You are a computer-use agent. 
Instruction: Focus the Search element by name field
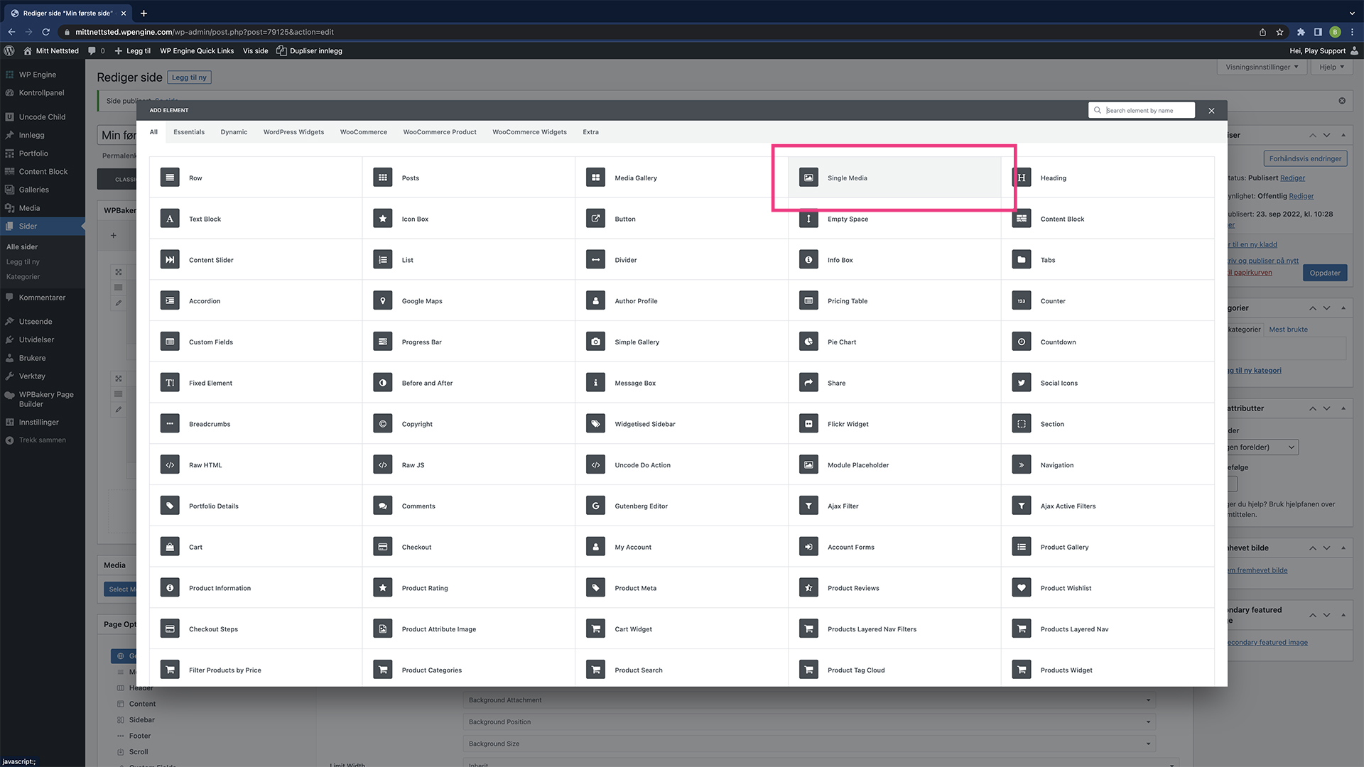[1142, 110]
